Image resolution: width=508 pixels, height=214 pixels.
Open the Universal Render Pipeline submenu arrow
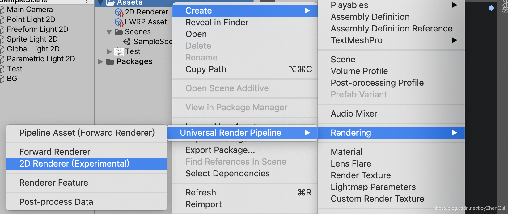(x=307, y=133)
